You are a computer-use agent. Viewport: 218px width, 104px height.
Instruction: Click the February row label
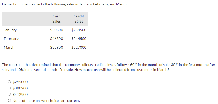pos(11,39)
